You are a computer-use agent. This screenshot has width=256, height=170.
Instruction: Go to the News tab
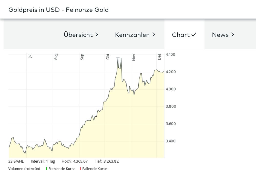[220, 35]
